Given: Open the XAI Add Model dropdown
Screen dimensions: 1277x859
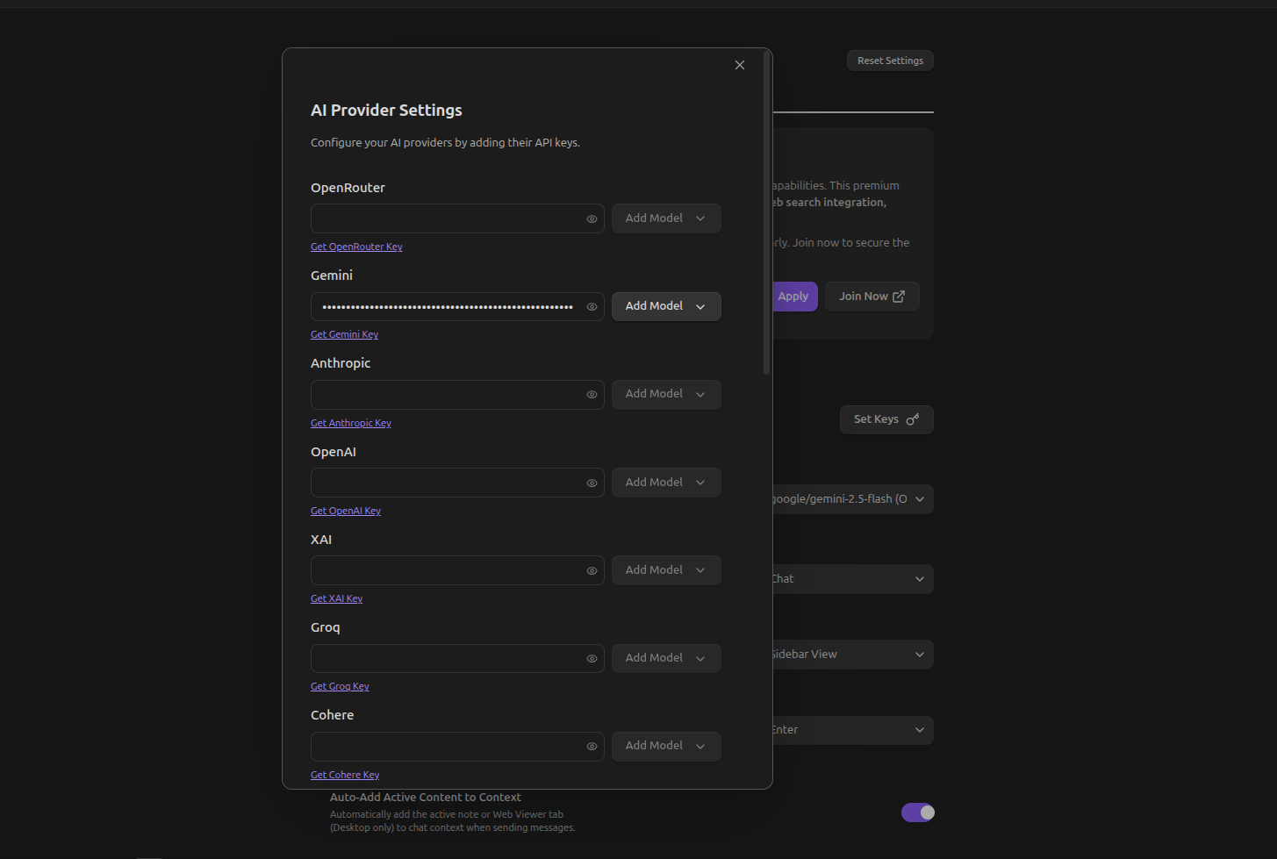Looking at the screenshot, I should [666, 570].
